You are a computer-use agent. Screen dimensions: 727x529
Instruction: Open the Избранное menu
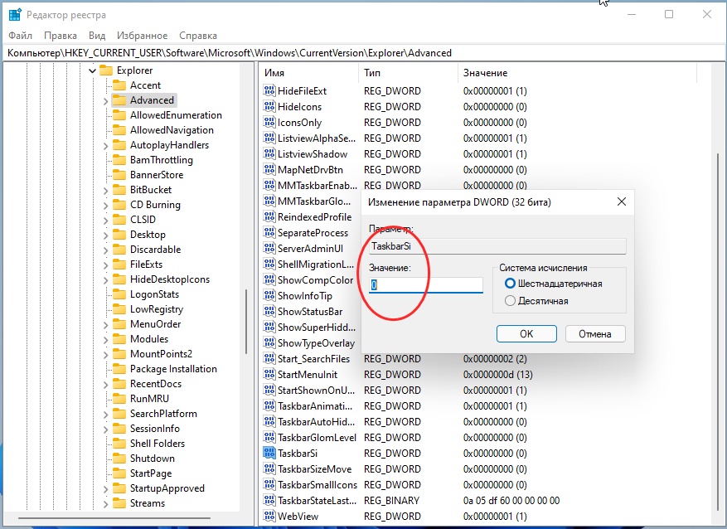tap(142, 35)
